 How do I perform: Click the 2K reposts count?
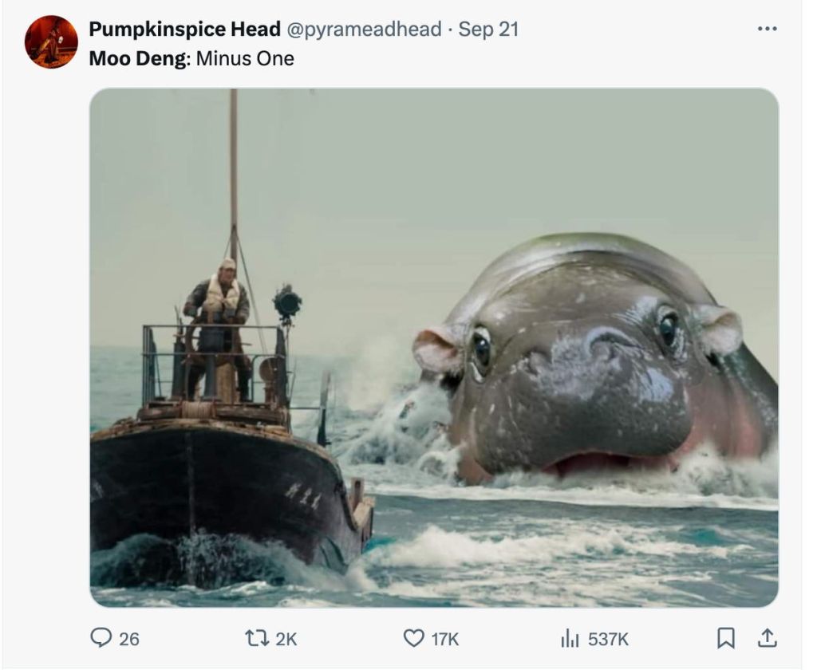286,639
